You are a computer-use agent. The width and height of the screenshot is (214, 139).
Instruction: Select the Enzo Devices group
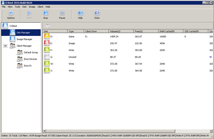[30, 59]
